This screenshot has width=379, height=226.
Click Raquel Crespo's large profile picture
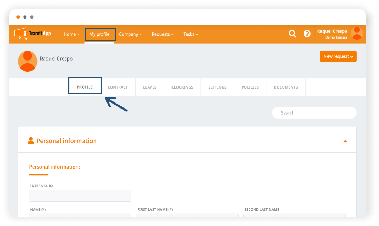tap(28, 61)
